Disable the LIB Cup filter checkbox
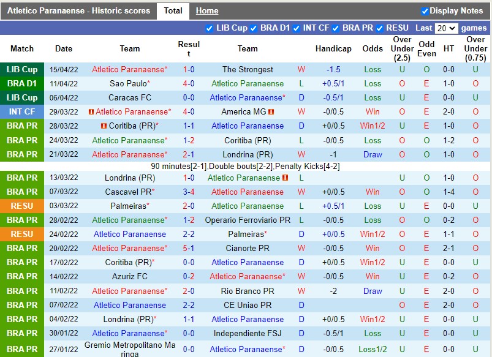The height and width of the screenshot is (357, 492). point(211,28)
